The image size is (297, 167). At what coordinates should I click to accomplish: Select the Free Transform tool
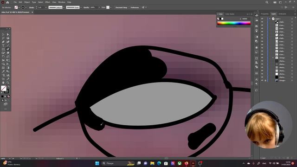click(x=8, y=60)
